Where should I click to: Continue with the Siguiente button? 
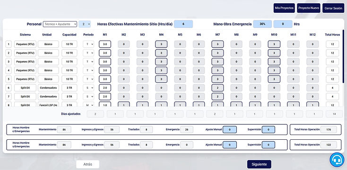(x=259, y=164)
